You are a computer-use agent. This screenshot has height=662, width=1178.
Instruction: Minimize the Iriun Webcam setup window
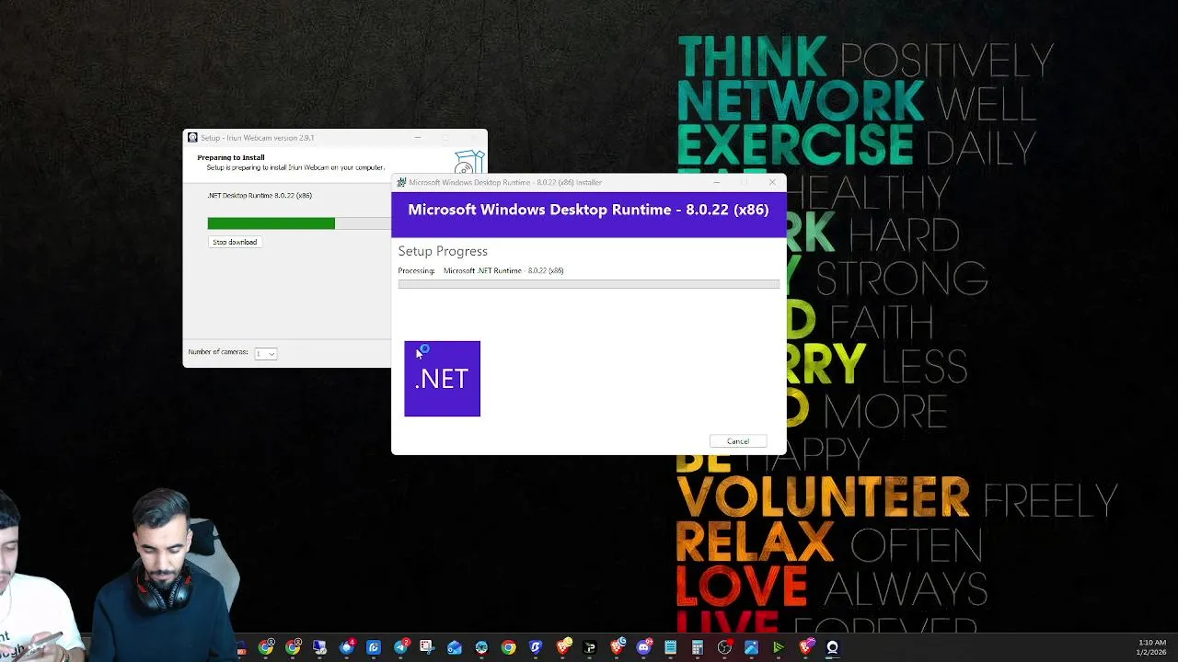coord(417,138)
